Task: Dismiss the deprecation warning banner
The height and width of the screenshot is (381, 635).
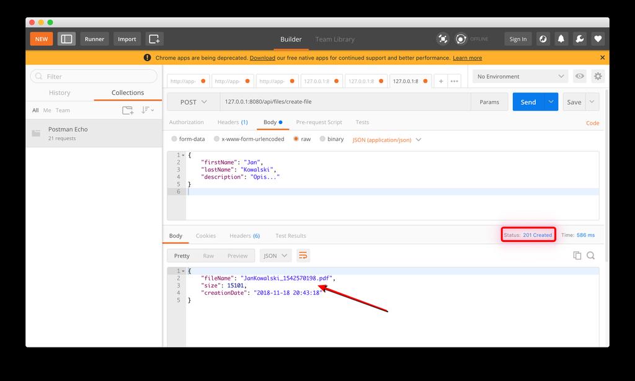Action: pyautogui.click(x=602, y=58)
